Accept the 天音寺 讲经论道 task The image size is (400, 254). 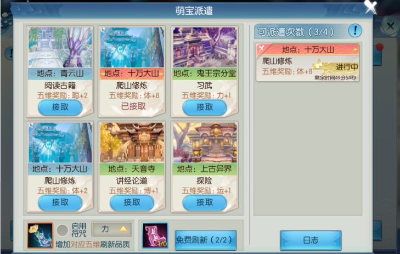click(132, 202)
